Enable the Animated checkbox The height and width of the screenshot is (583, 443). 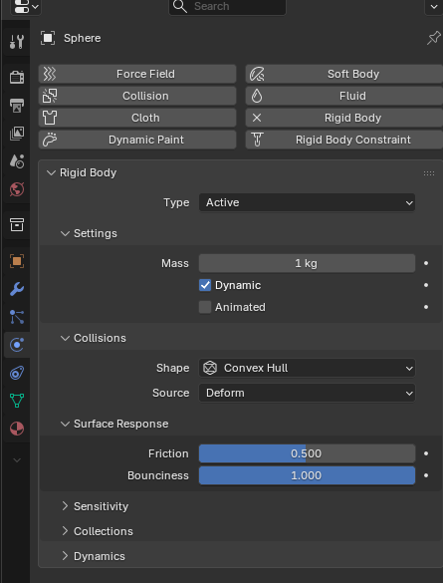coord(205,307)
